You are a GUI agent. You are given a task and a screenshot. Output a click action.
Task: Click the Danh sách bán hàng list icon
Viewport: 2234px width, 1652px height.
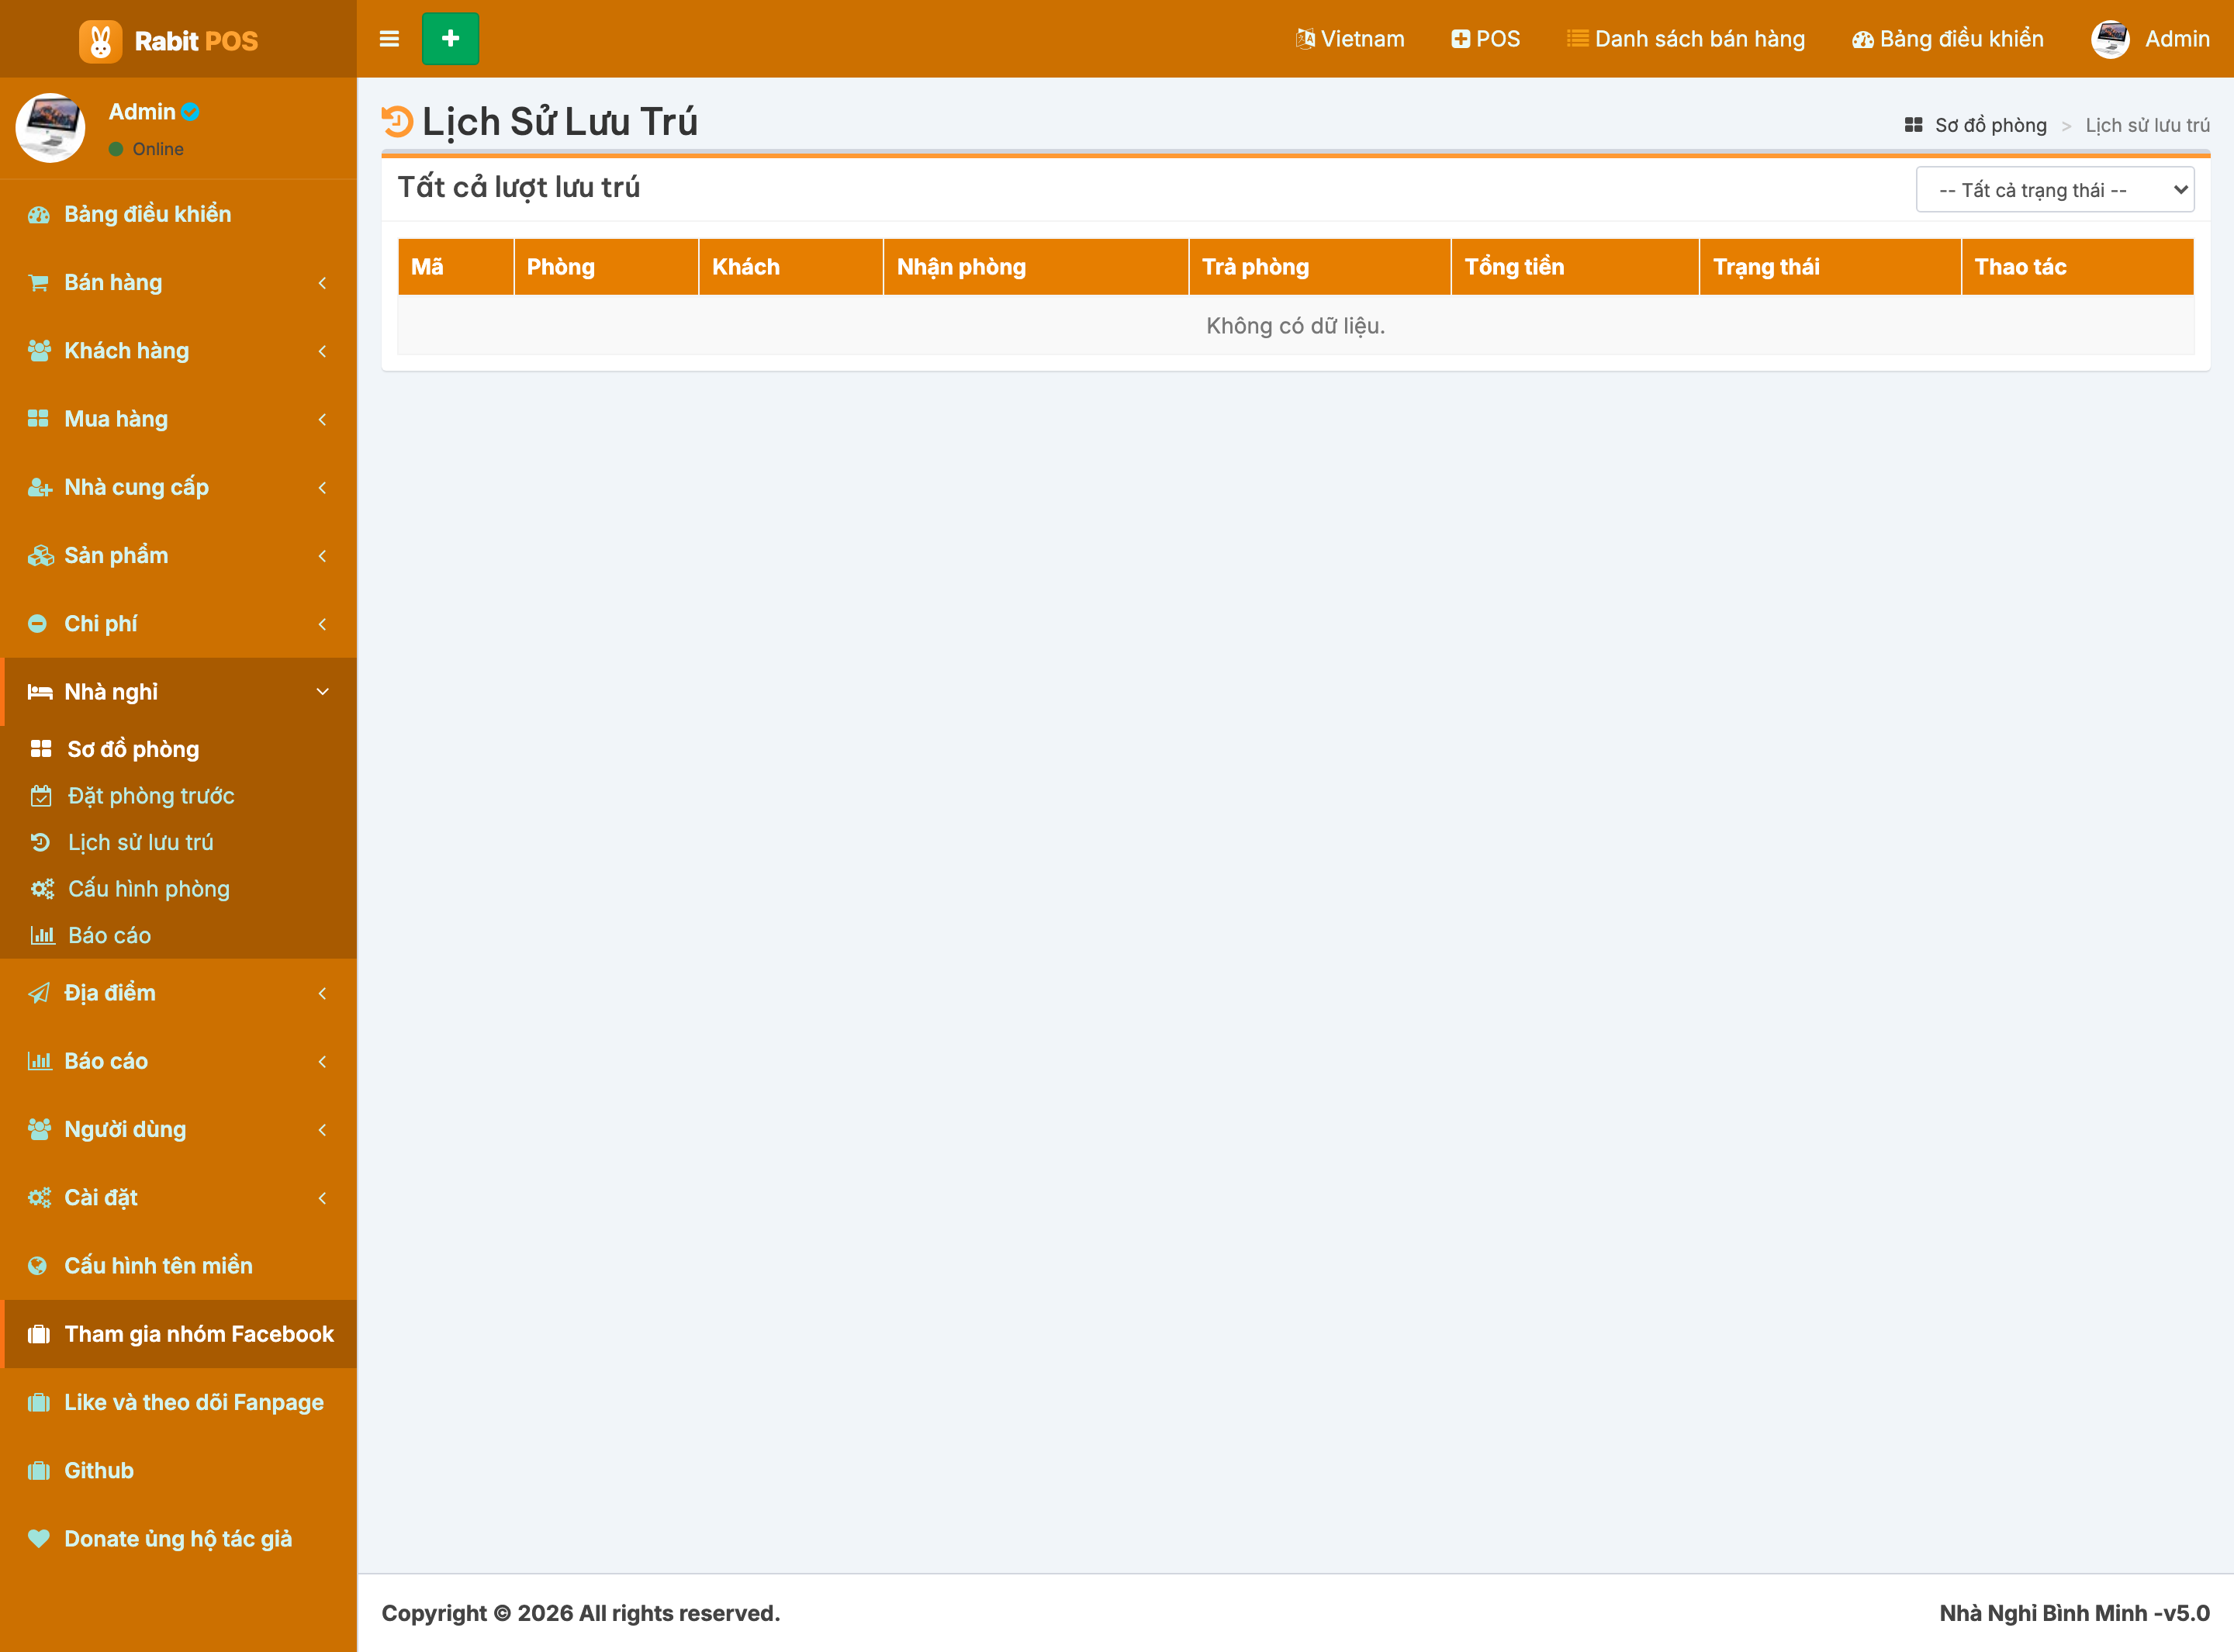point(1577,39)
